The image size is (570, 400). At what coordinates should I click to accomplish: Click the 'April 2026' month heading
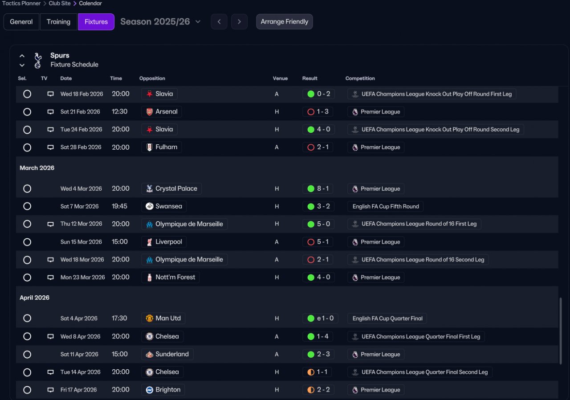(x=34, y=298)
